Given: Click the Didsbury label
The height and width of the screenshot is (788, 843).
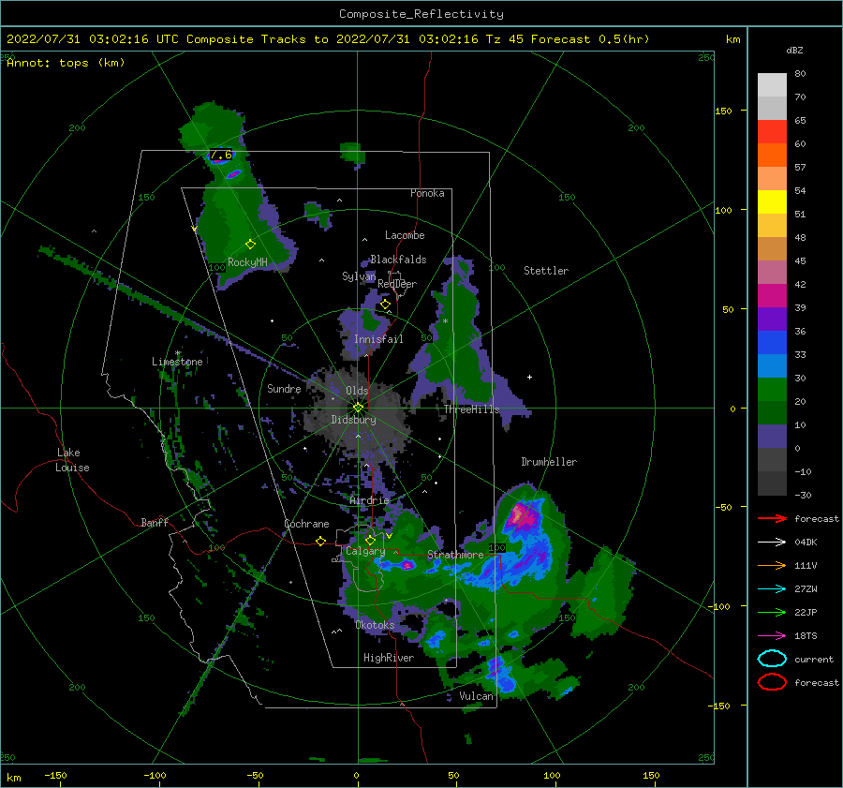Looking at the screenshot, I should pyautogui.click(x=353, y=420).
